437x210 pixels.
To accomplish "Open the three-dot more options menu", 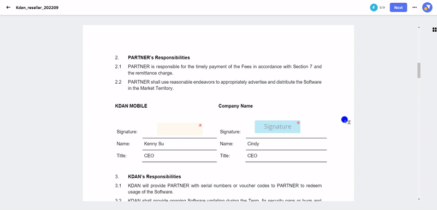I will click(x=415, y=8).
